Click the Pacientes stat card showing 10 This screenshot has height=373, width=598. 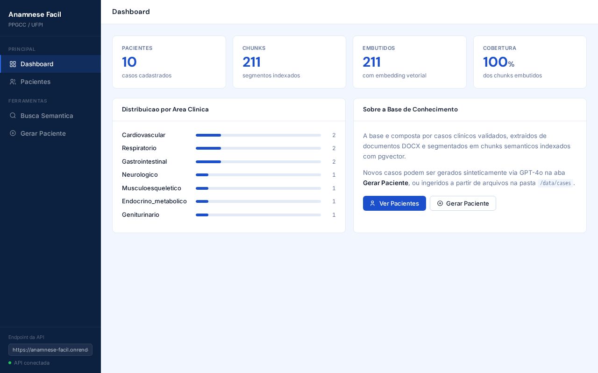pyautogui.click(x=169, y=62)
